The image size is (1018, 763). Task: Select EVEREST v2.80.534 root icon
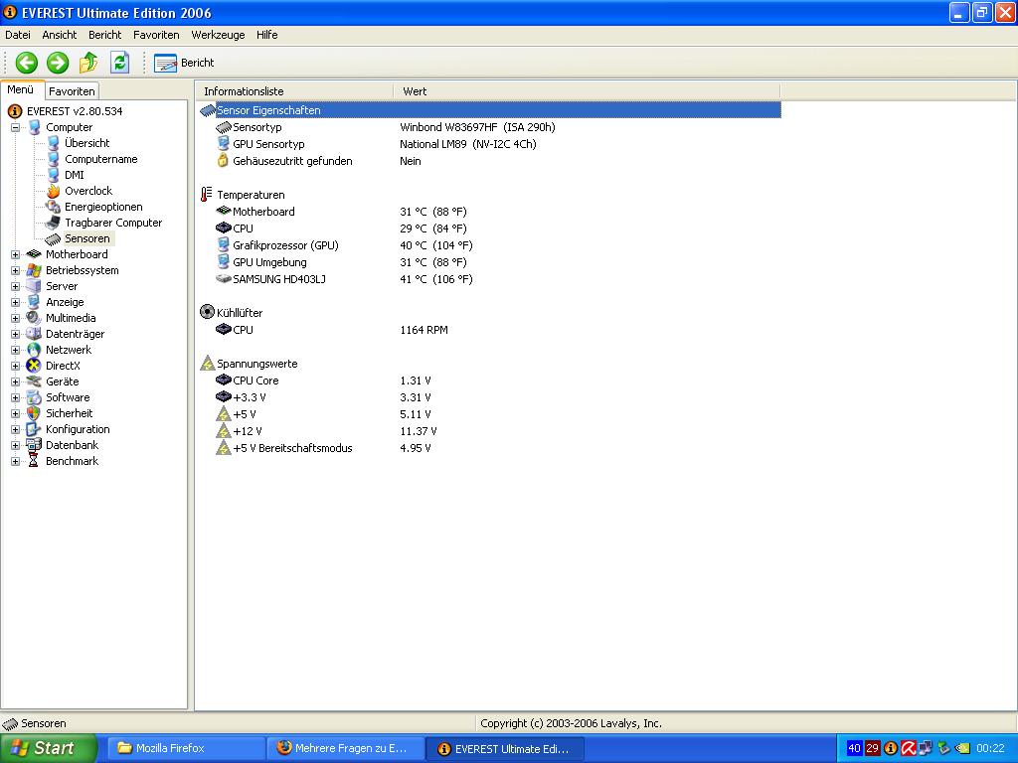[x=14, y=111]
